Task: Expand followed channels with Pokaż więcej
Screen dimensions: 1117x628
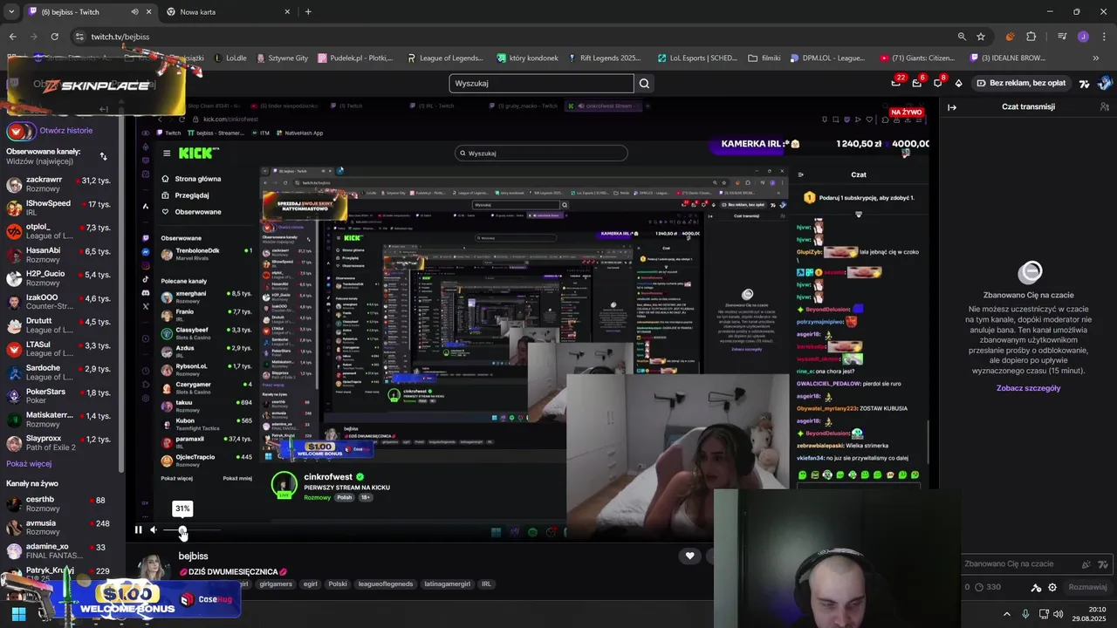Action: (29, 464)
